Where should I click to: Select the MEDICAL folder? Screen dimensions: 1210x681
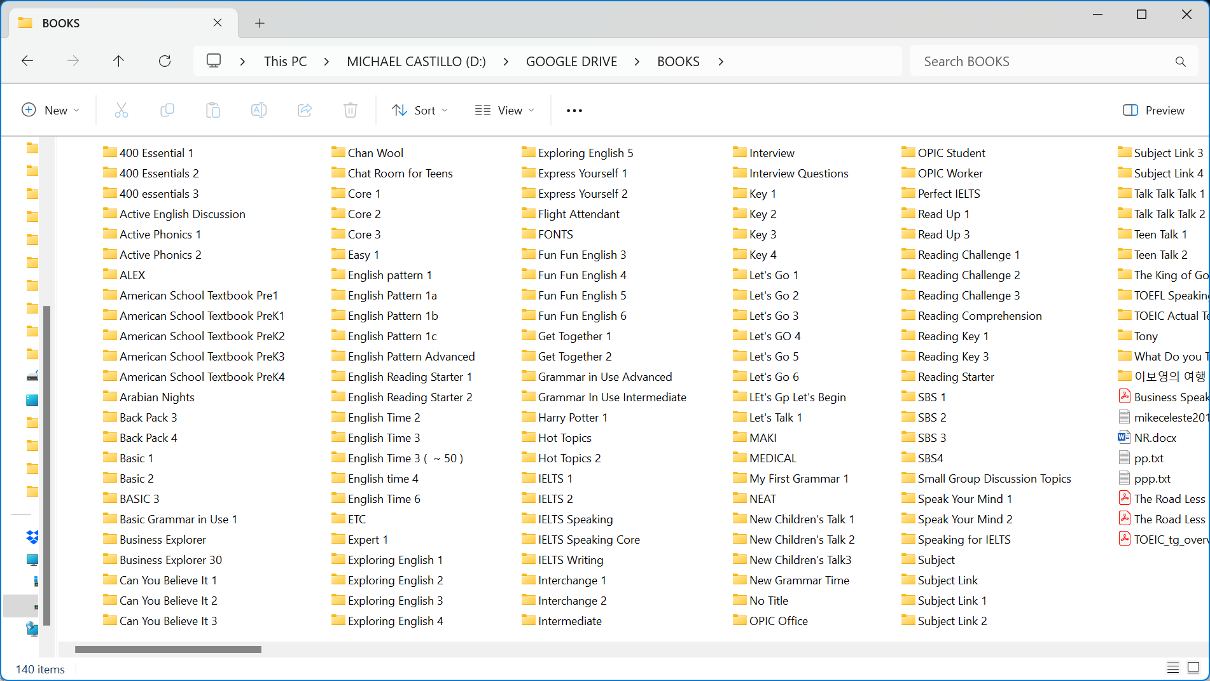pos(765,458)
